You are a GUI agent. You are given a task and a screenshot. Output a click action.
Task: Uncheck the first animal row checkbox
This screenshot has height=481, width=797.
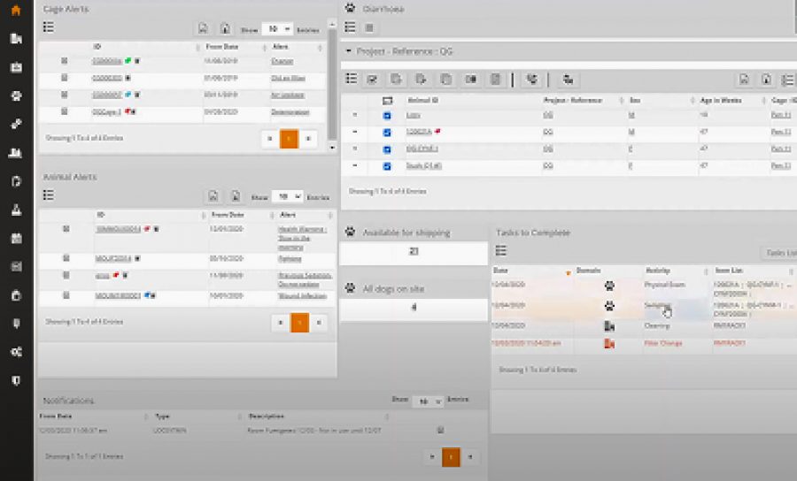click(387, 116)
